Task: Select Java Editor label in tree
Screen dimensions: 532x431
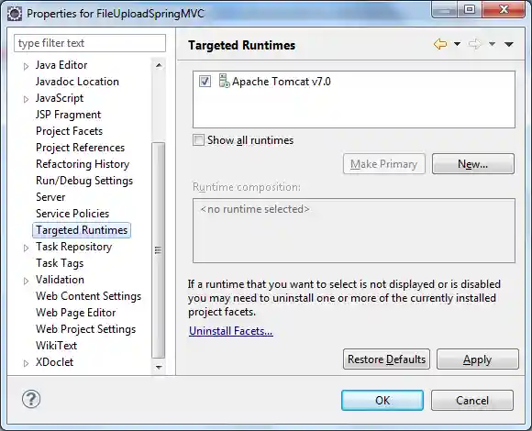Action: [x=61, y=65]
